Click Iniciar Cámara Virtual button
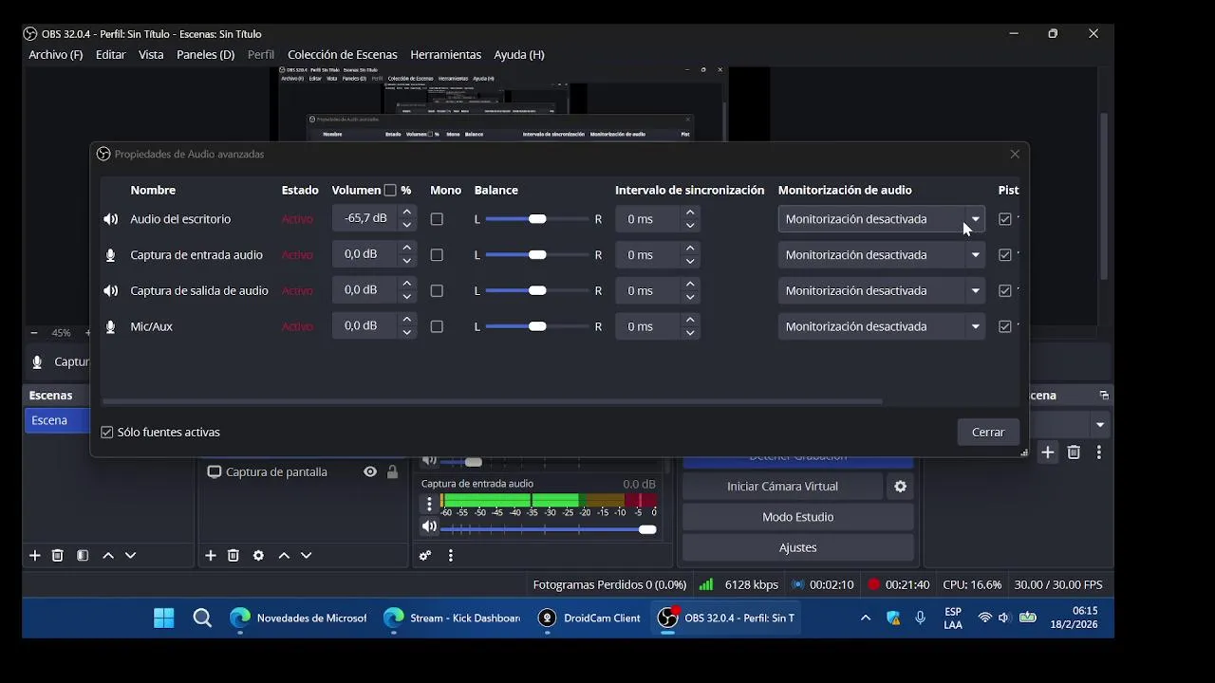This screenshot has height=683, width=1215. point(783,487)
